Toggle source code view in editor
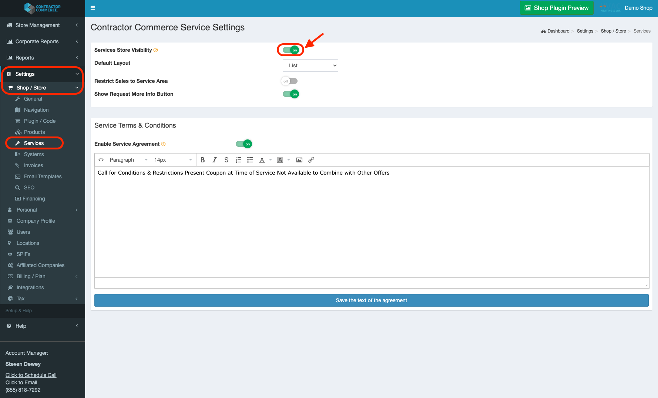The width and height of the screenshot is (658, 398). (101, 160)
